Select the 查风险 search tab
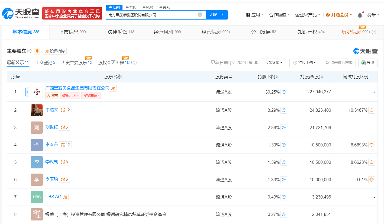The height and width of the screenshot is (224, 384). [148, 7]
